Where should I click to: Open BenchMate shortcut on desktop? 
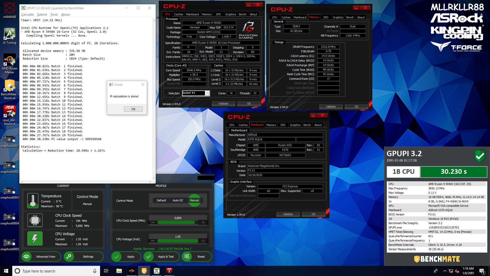[9, 89]
